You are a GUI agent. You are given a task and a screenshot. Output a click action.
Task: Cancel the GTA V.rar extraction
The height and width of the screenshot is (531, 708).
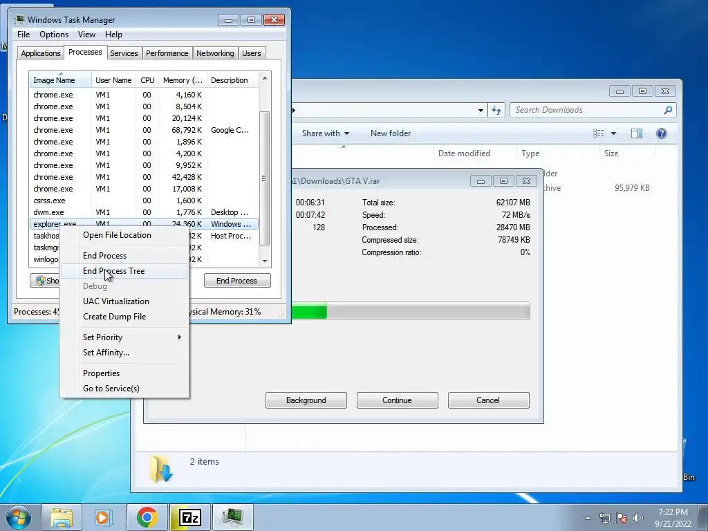489,400
